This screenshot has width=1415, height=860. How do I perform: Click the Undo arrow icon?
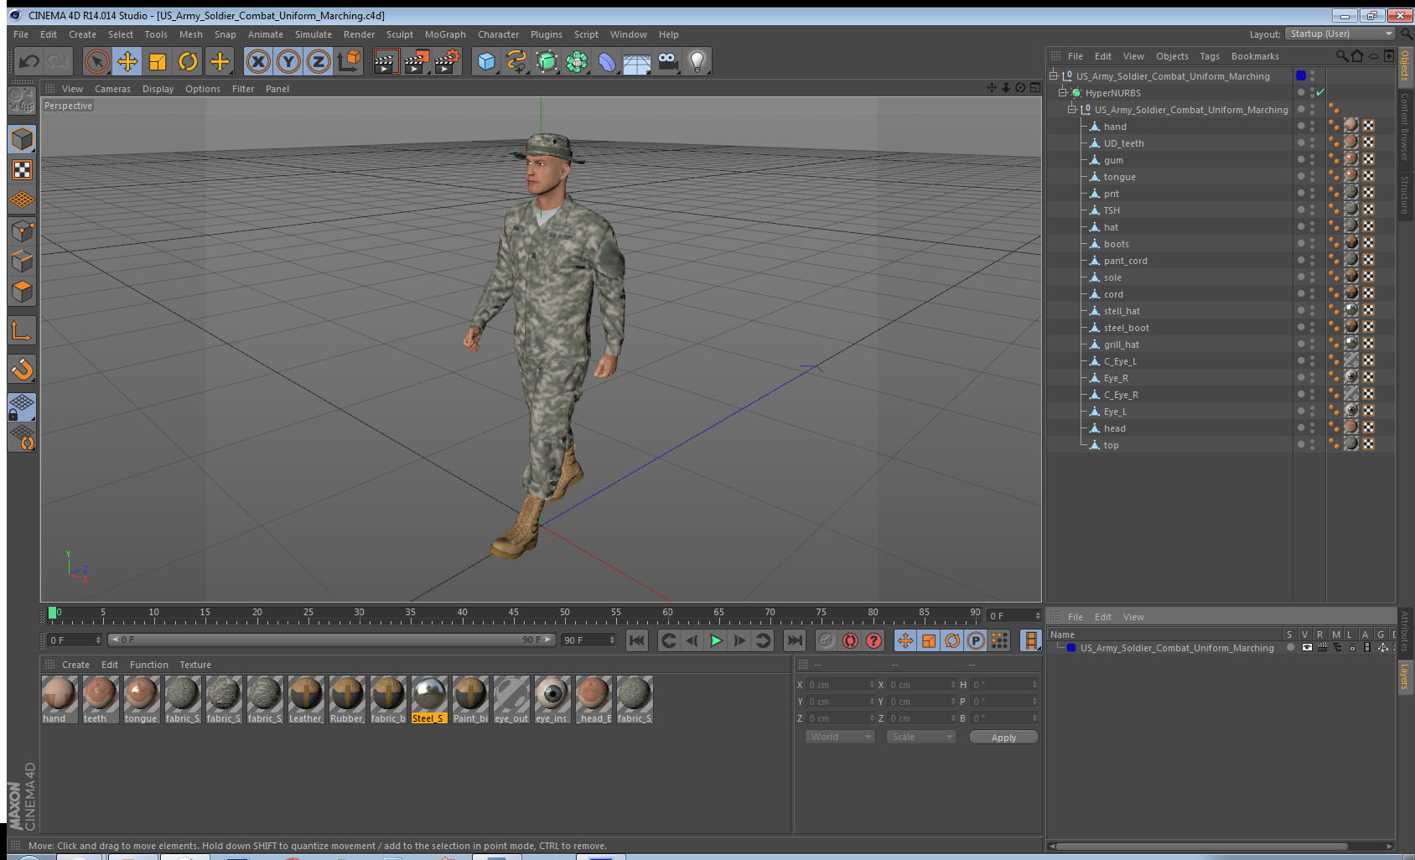(29, 61)
